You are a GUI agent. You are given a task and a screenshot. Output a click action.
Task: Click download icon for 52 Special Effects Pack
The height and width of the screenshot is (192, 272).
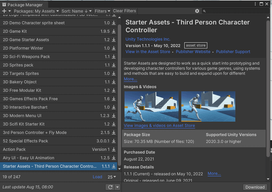114,141
